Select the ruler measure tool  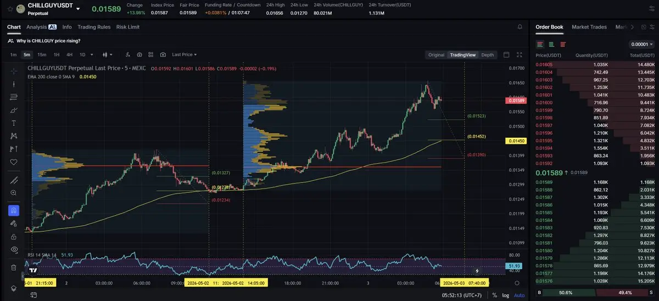pyautogui.click(x=14, y=180)
